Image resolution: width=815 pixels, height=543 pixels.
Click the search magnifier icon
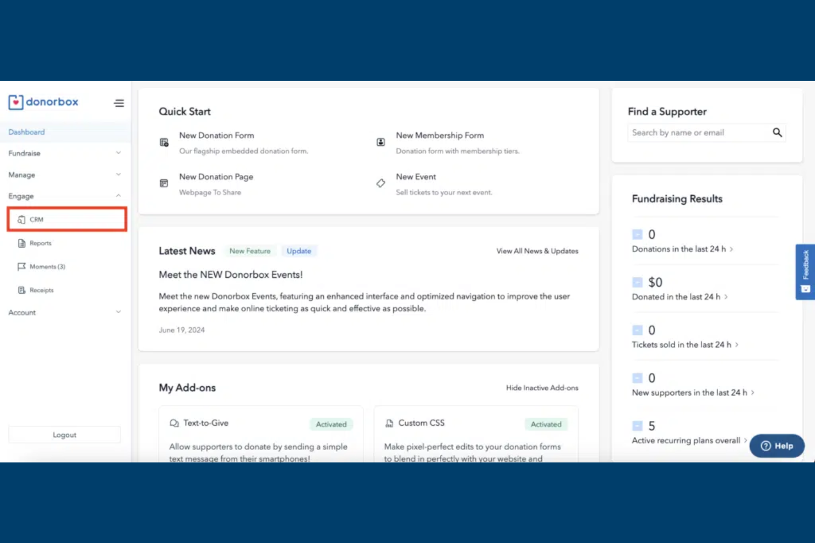pos(777,133)
